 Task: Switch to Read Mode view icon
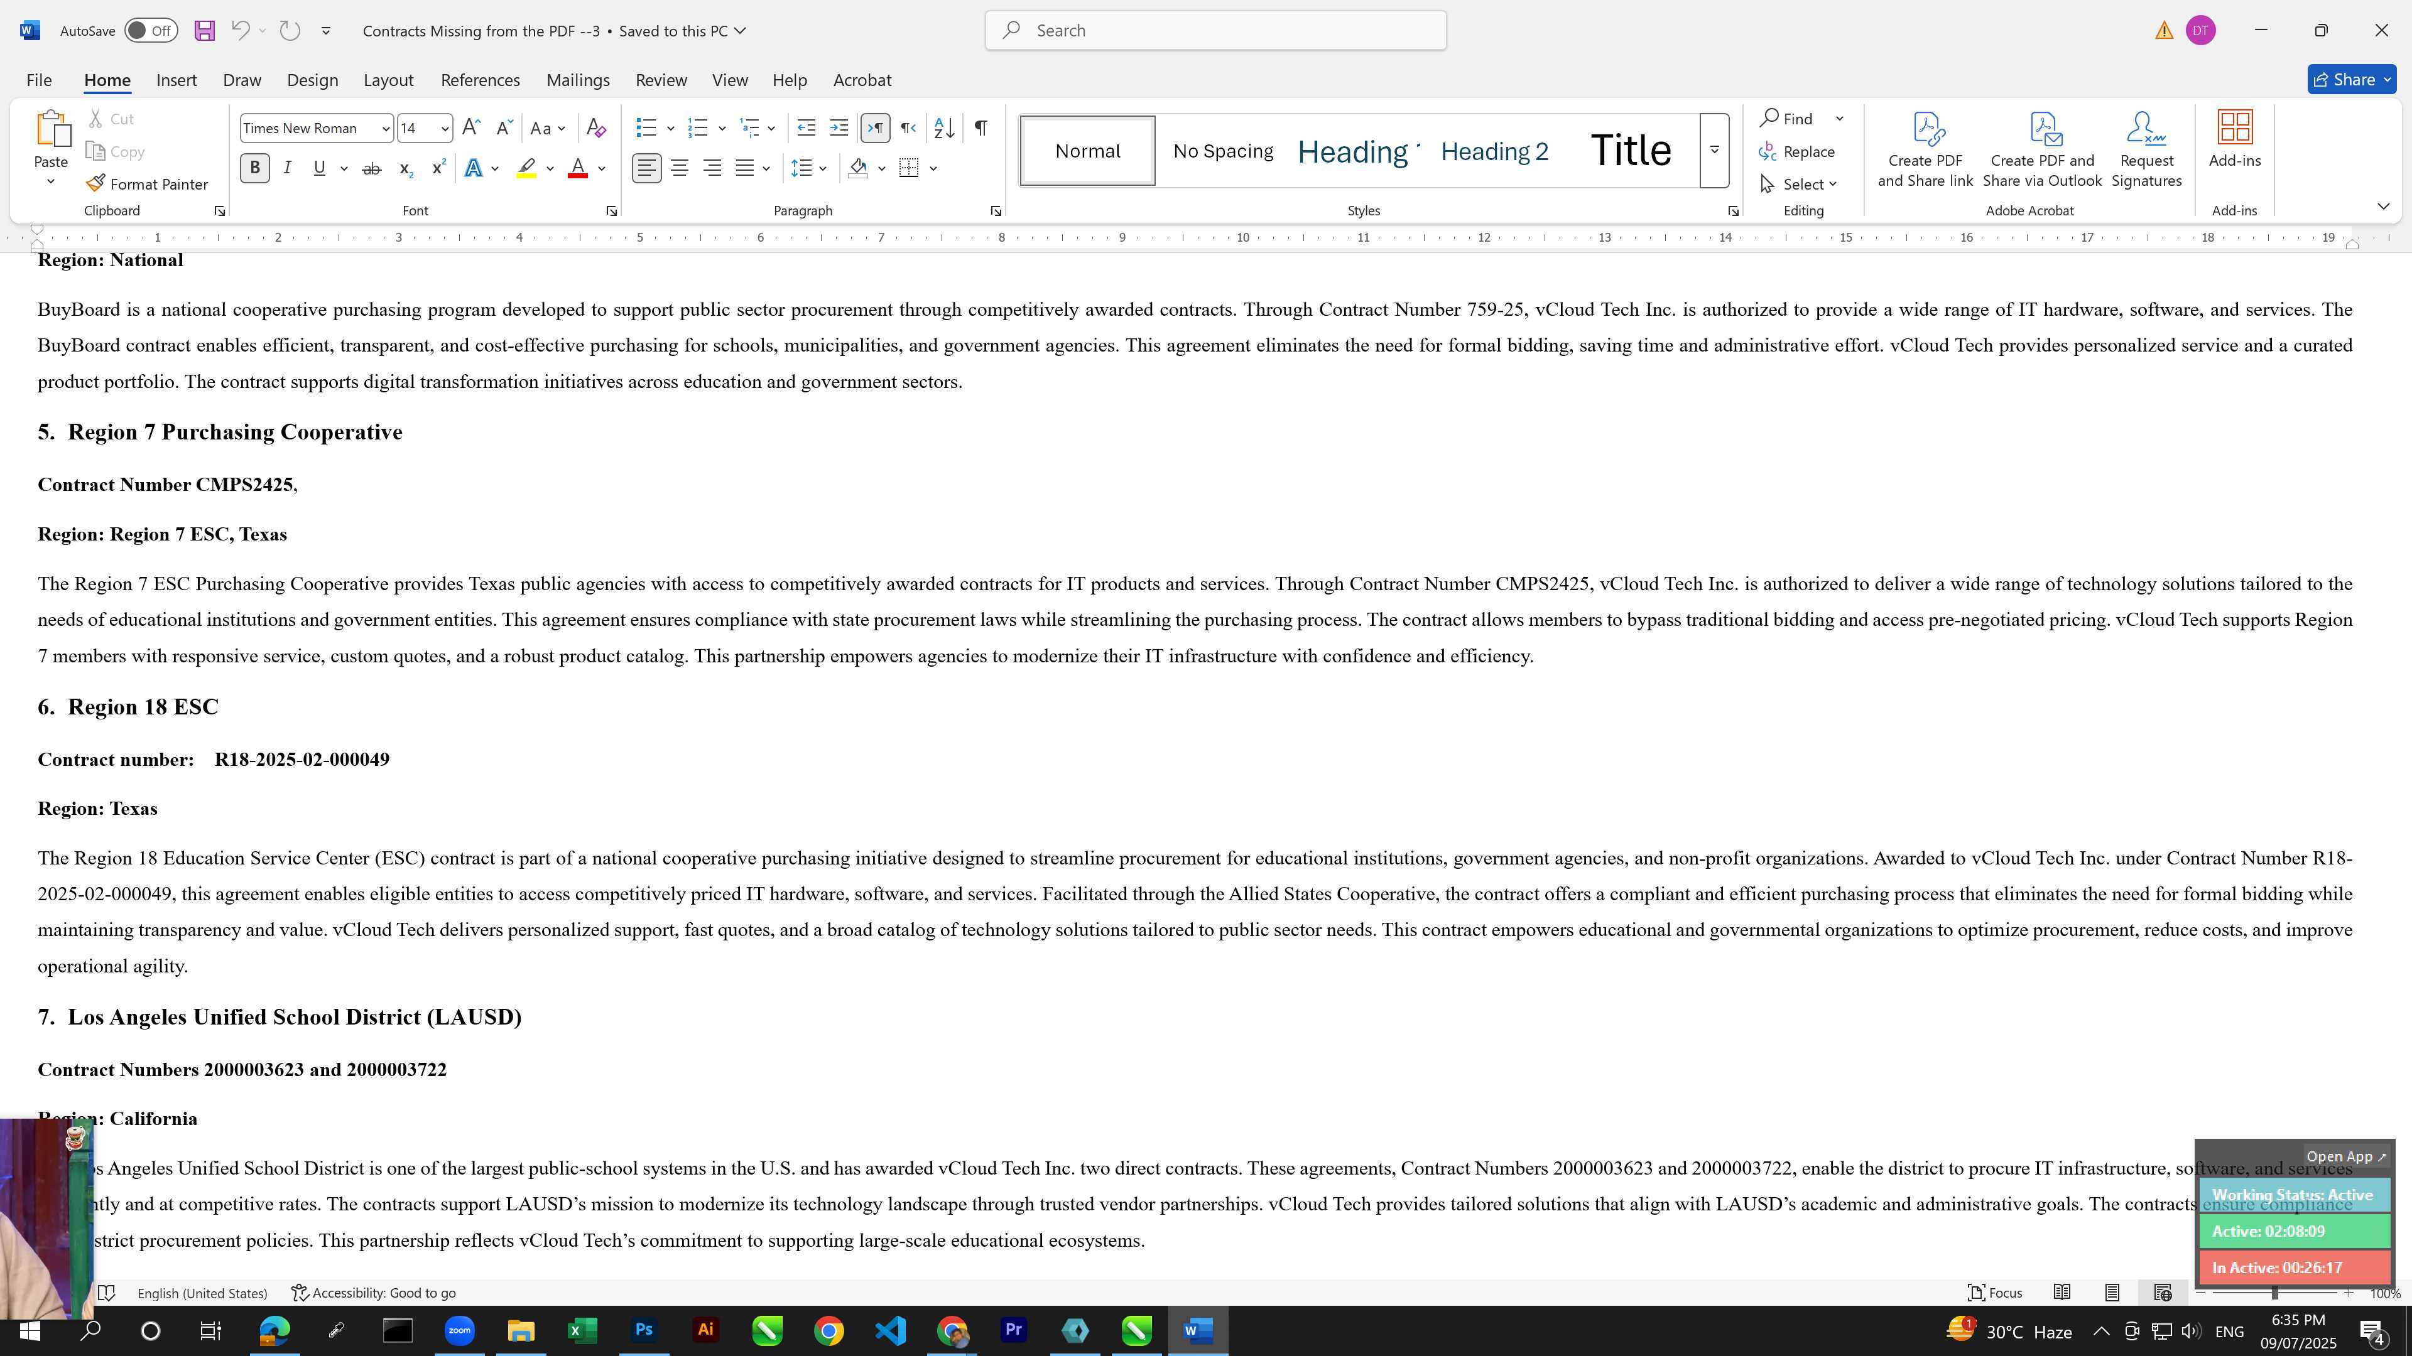click(x=2062, y=1293)
